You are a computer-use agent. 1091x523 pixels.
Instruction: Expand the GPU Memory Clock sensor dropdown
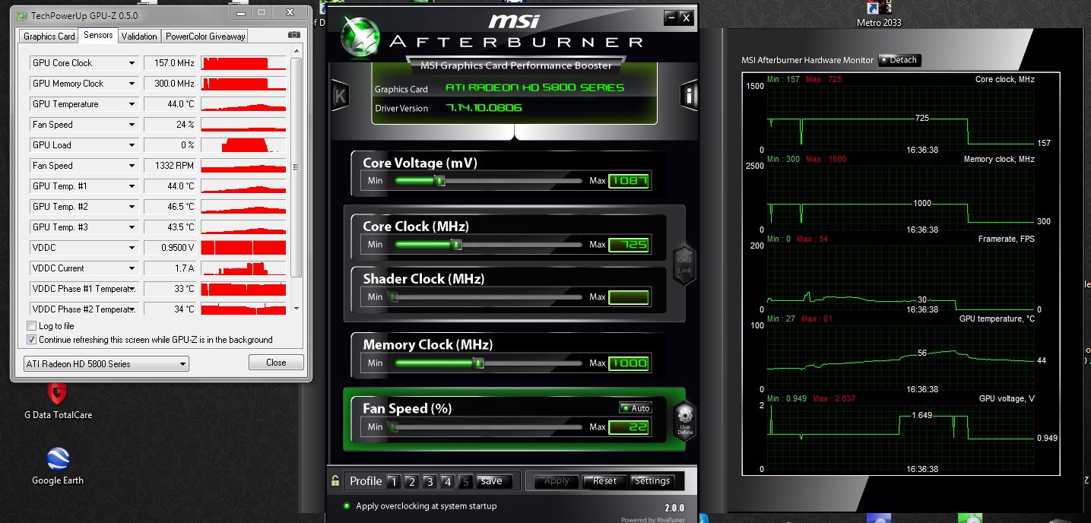pyautogui.click(x=132, y=84)
